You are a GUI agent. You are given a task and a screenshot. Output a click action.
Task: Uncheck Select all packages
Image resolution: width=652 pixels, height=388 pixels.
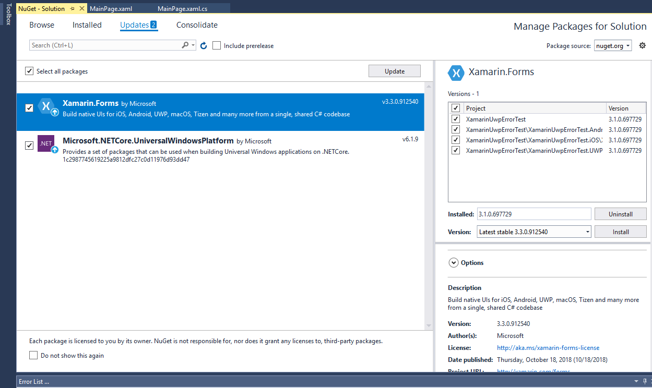coord(29,70)
